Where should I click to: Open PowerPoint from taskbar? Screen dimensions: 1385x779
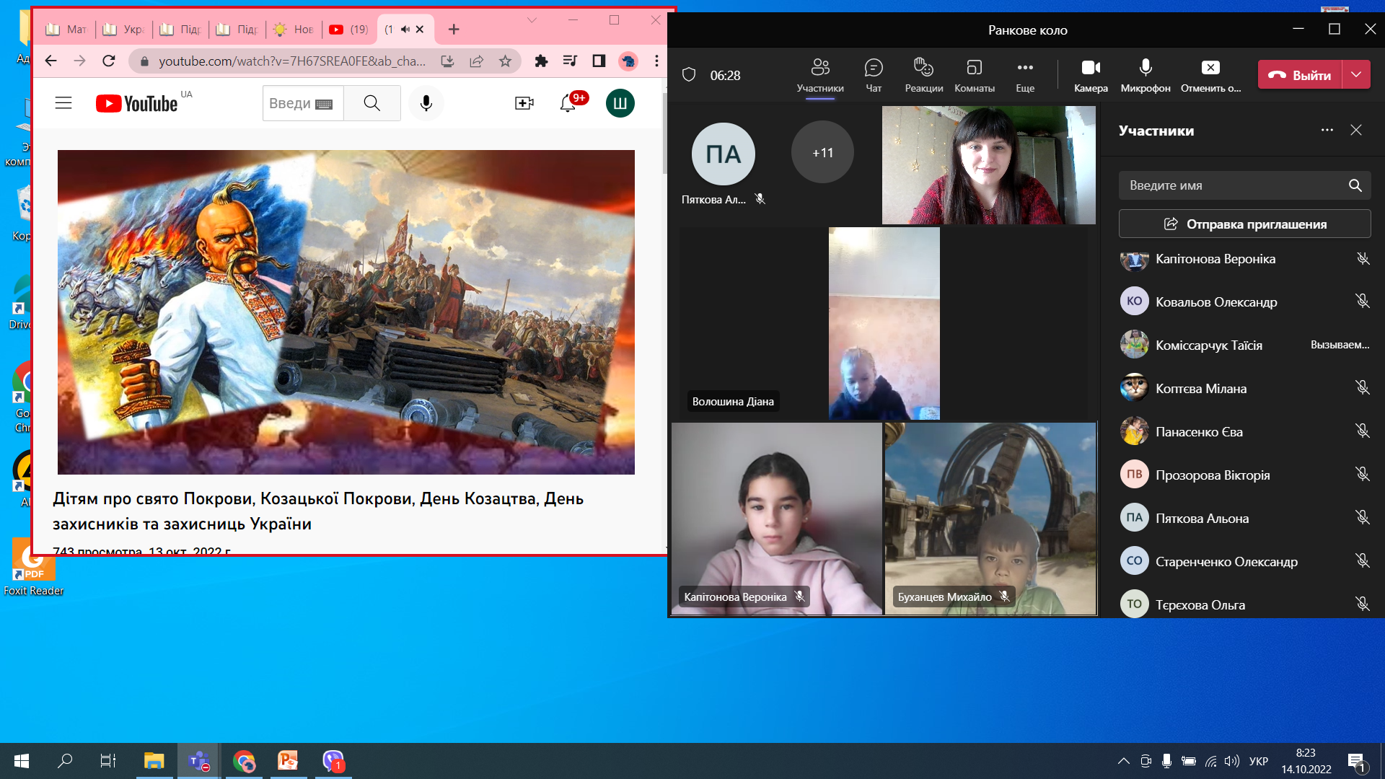[289, 761]
